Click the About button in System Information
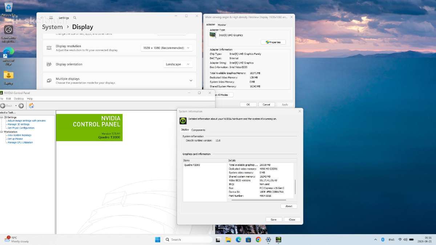The width and height of the screenshot is (436, 245). coord(289,206)
